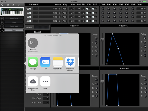Toggle P>F switch in first source row

(x=94, y=9)
